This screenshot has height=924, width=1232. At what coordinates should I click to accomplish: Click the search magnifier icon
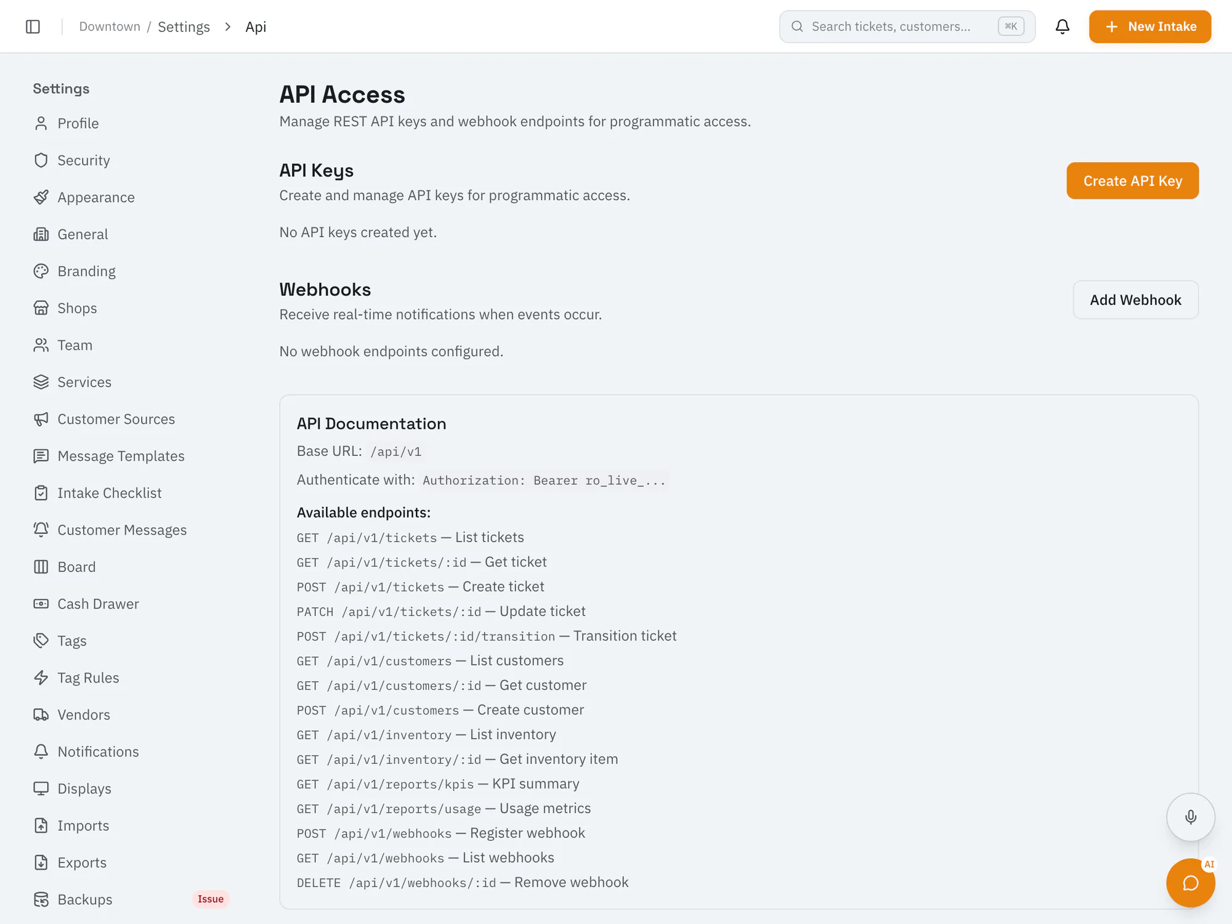797,26
